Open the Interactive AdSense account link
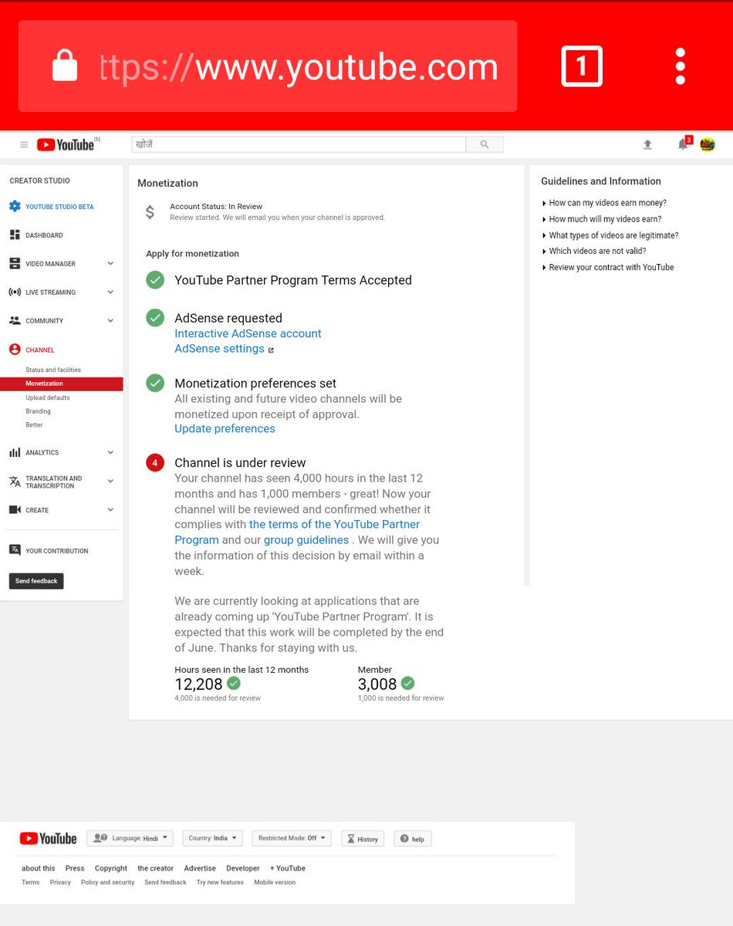733x926 pixels. pos(248,333)
